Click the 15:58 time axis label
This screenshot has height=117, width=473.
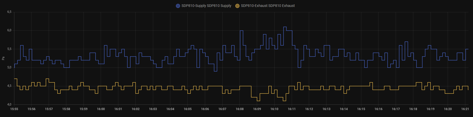66,109
